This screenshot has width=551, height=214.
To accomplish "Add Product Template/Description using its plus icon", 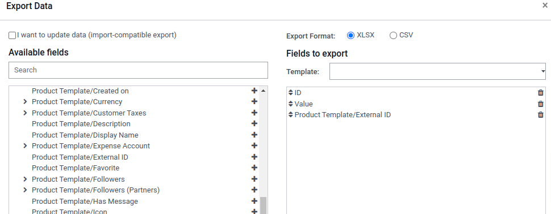I will pyautogui.click(x=254, y=123).
